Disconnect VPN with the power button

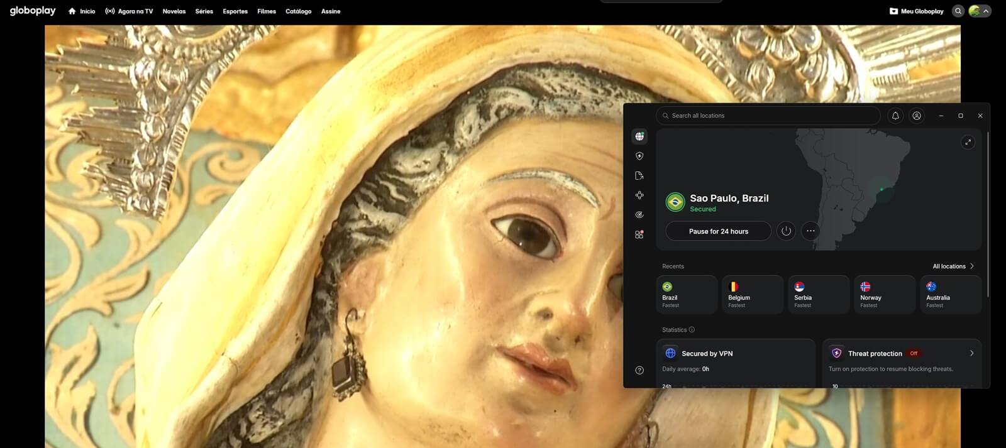786,231
